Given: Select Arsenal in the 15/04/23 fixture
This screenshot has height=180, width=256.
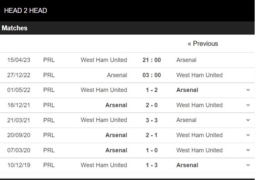Looking at the screenshot, I should pyautogui.click(x=186, y=60).
